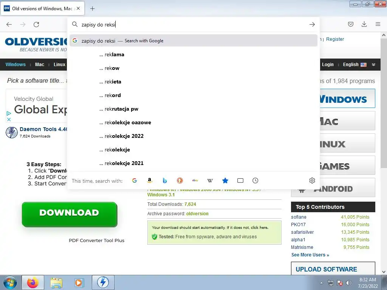Image resolution: width=387 pixels, height=290 pixels.
Task: Open Windows Explorer from taskbar
Action: (x=56, y=282)
